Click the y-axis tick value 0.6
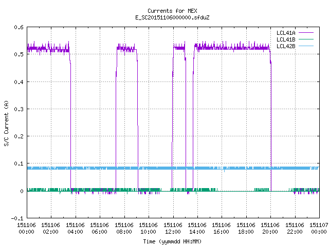The image size is (329, 246). tap(19, 27)
